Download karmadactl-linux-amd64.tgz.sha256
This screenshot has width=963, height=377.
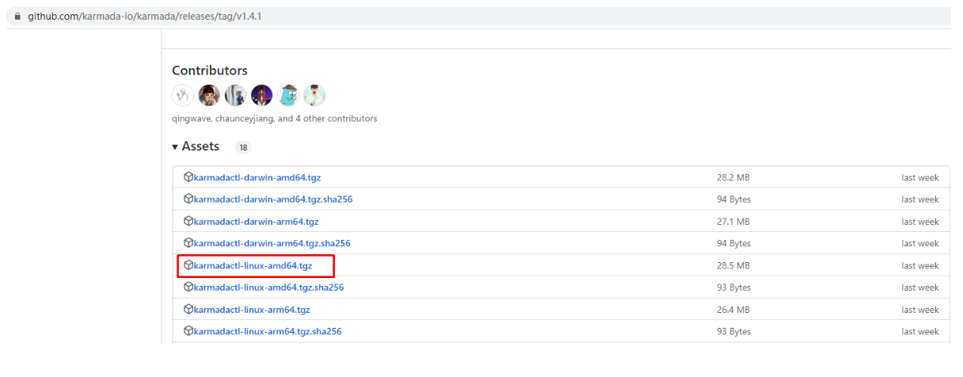pyautogui.click(x=269, y=288)
